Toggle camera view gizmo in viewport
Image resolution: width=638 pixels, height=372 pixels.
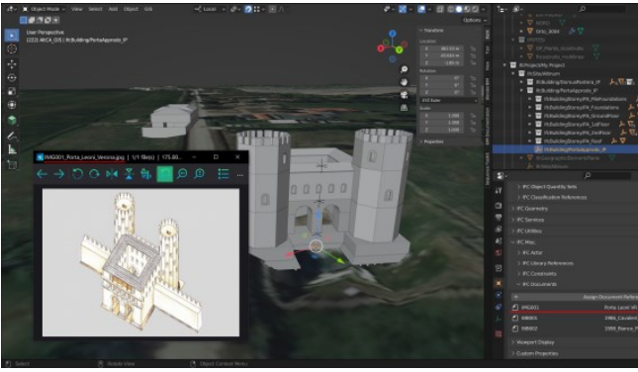tap(404, 95)
